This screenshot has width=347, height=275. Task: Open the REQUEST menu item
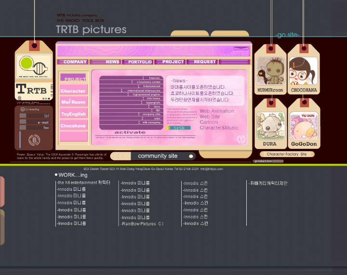205,62
